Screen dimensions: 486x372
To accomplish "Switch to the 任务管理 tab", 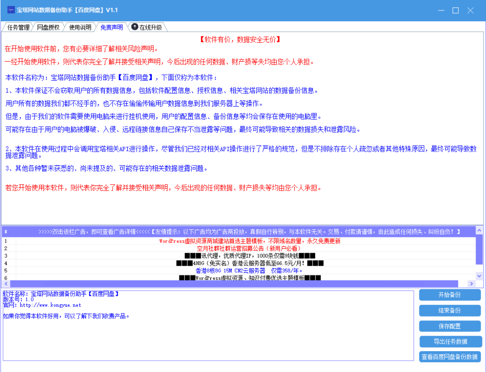I will (18, 27).
